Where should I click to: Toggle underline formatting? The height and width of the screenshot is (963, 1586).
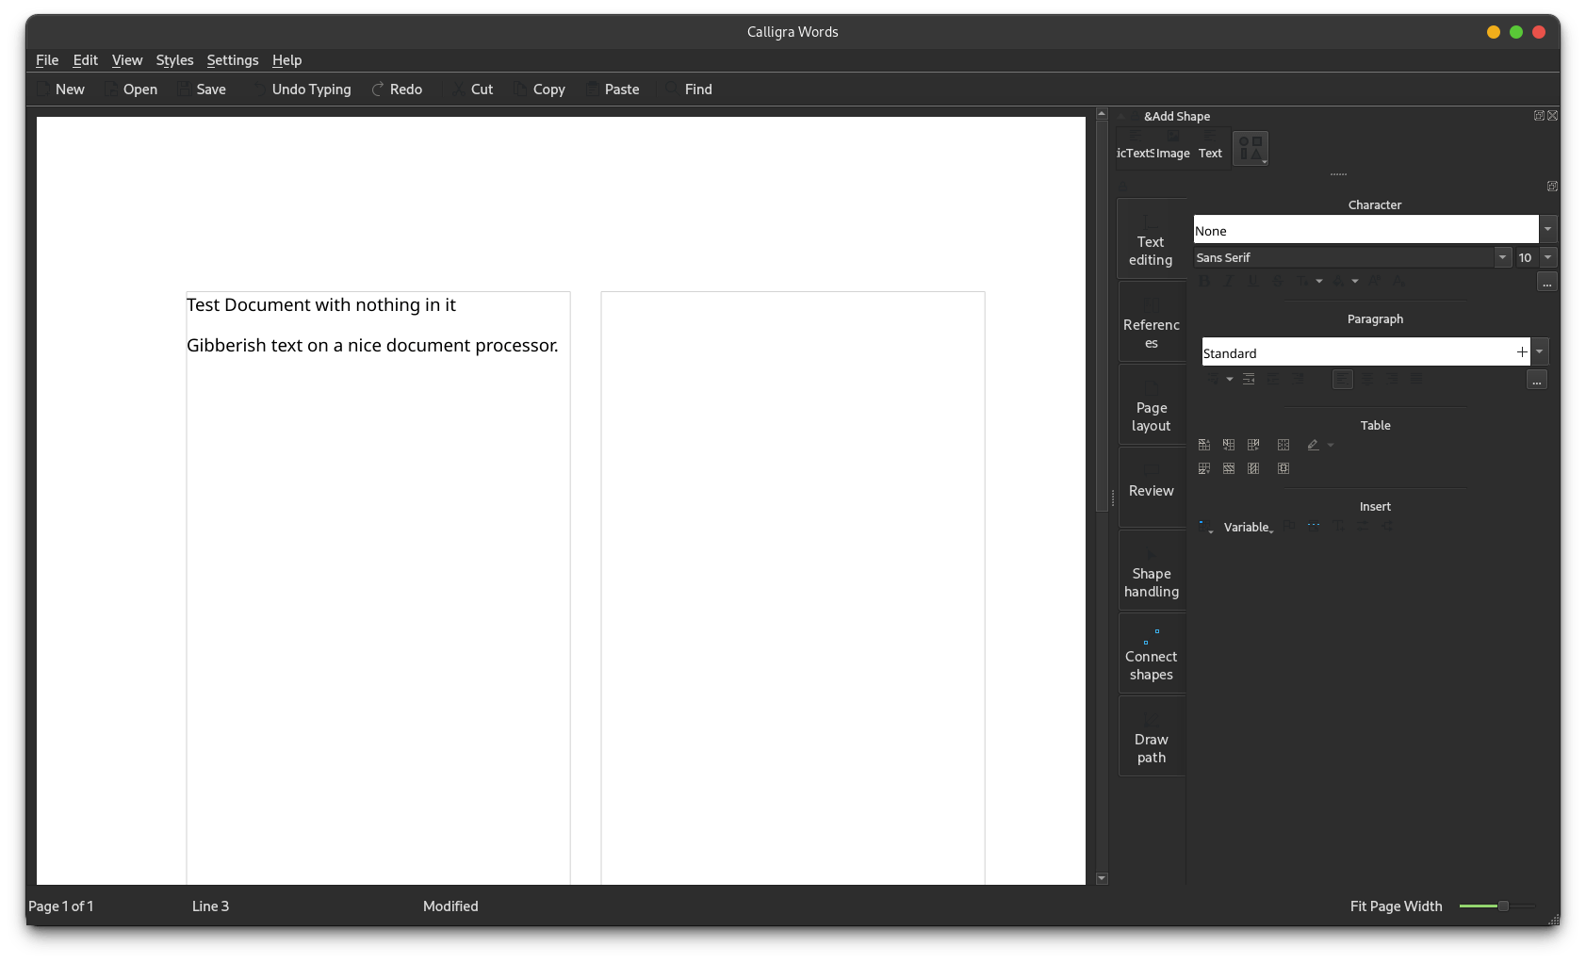point(1253,281)
